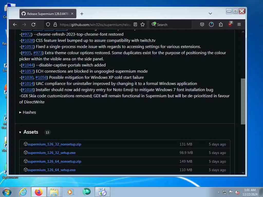Open the tracking protection shield icon
The height and width of the screenshot is (197, 263).
coord(48,24)
